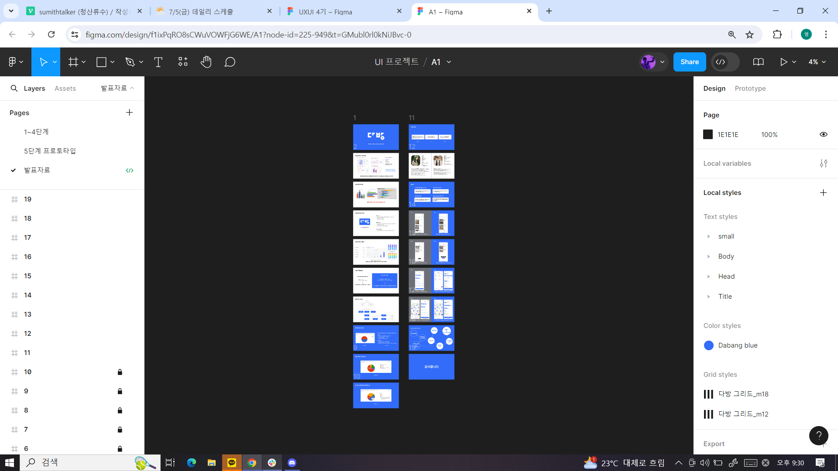The image size is (838, 471).
Task: Open the zoom level 4% dropdown
Action: [817, 62]
